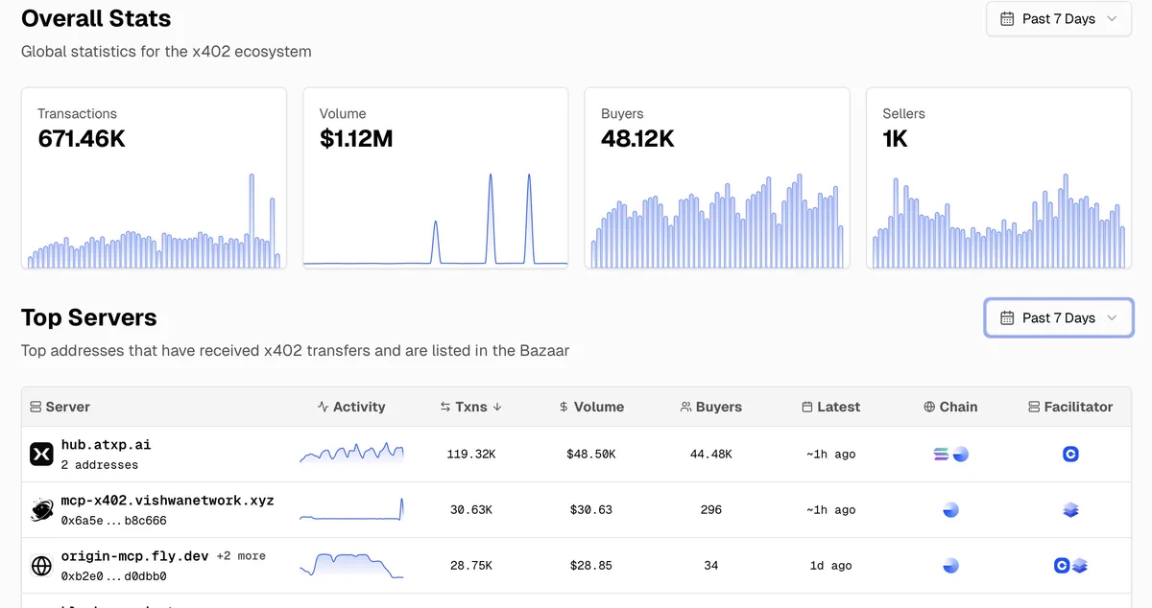Open the Transactions stat card
The image size is (1152, 608).
tap(154, 178)
